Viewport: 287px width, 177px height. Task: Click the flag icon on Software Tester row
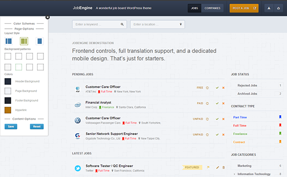tap(208, 167)
